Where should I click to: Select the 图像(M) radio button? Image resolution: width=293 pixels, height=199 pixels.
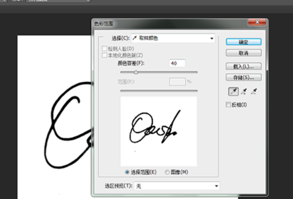click(167, 172)
